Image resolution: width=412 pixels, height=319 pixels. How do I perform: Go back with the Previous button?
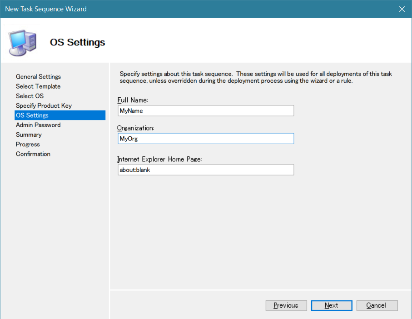(x=286, y=305)
